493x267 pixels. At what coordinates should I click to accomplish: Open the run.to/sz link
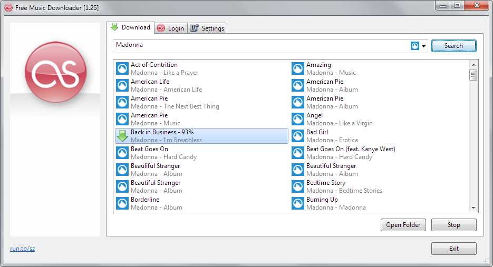tap(22, 249)
